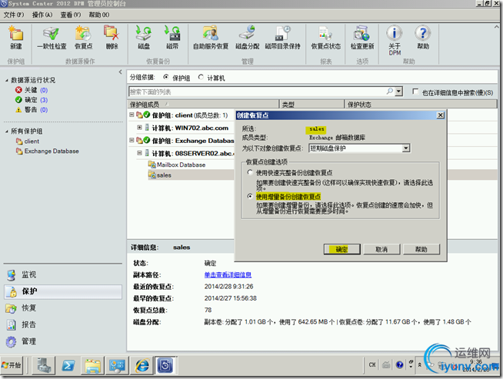Choose 使用增量备份创建恢复点 option
503x379 pixels.
[x=250, y=196]
